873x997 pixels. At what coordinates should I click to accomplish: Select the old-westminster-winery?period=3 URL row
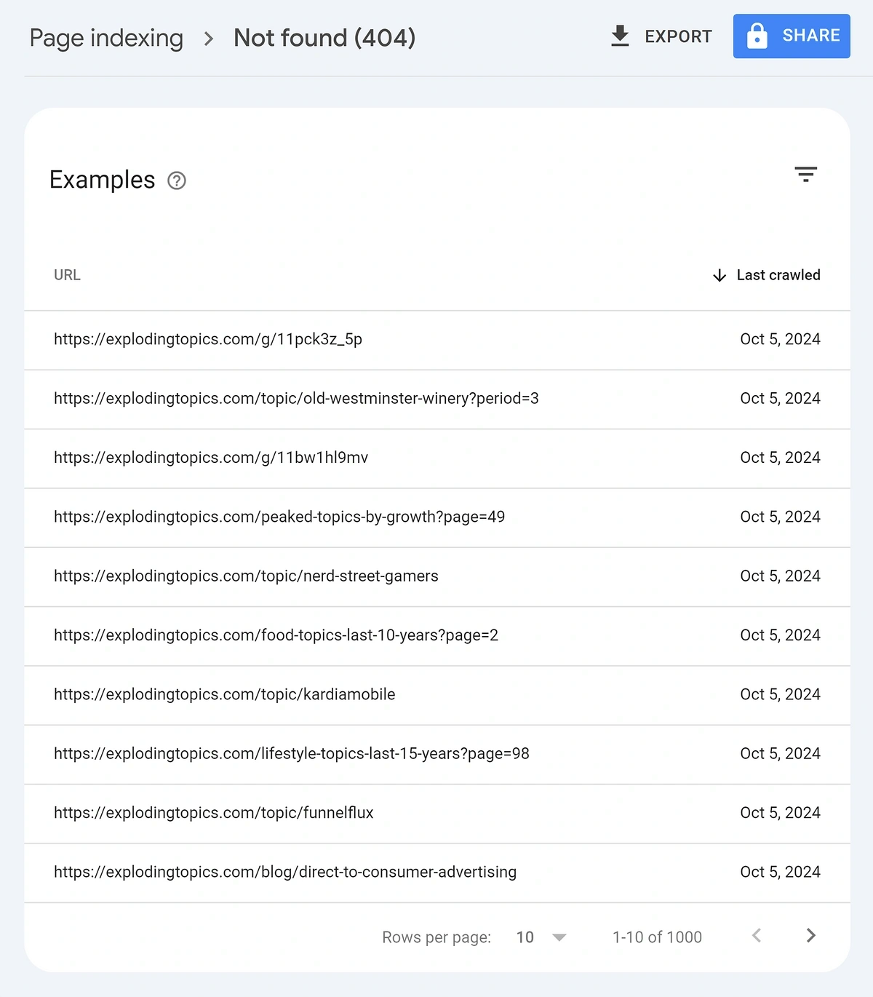coord(437,400)
